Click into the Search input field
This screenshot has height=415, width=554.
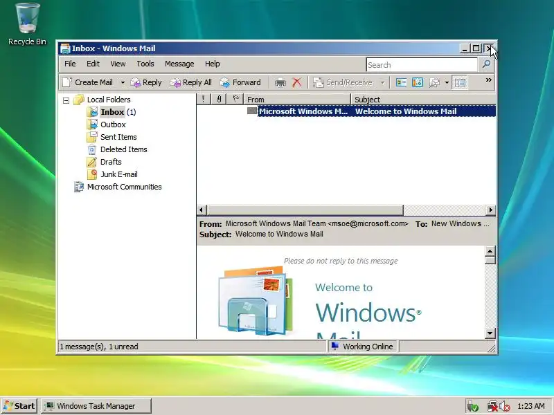click(422, 65)
